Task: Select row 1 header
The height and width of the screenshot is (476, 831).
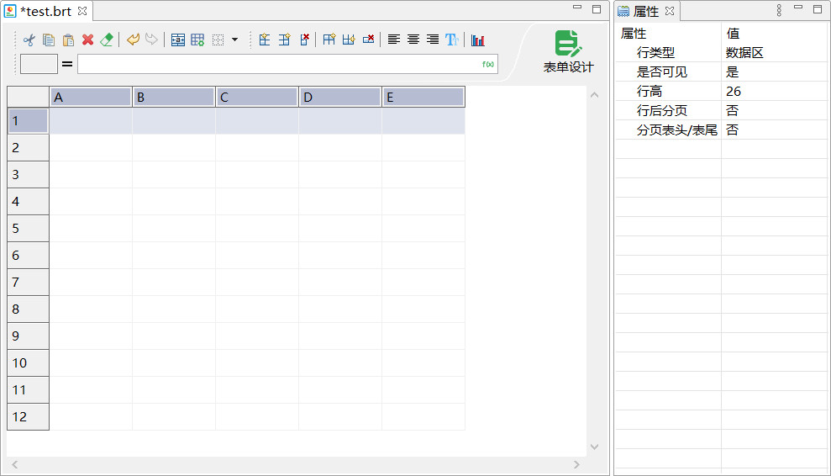Action: pos(28,120)
